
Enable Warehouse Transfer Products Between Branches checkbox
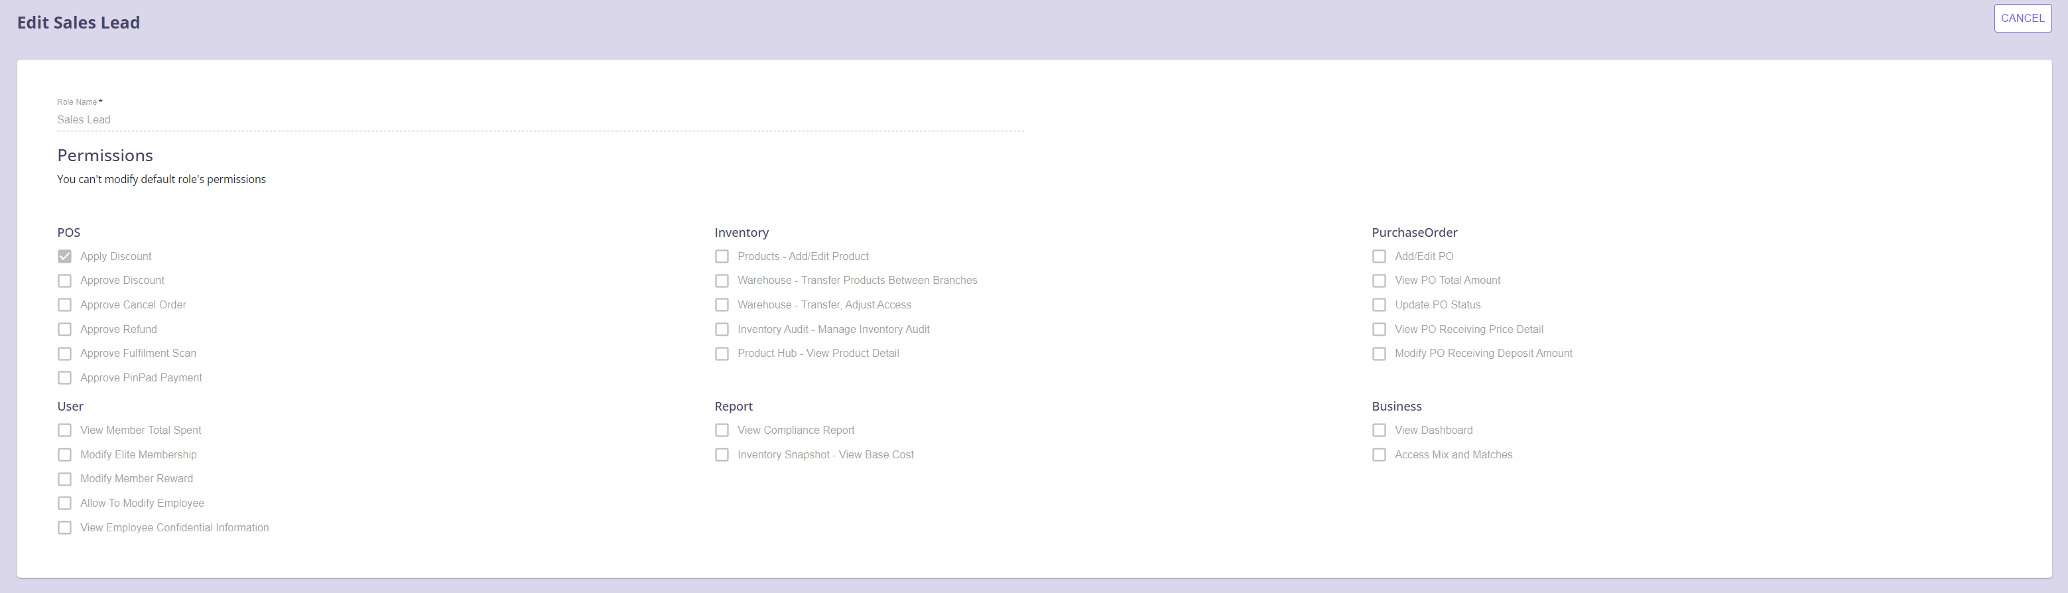point(722,281)
